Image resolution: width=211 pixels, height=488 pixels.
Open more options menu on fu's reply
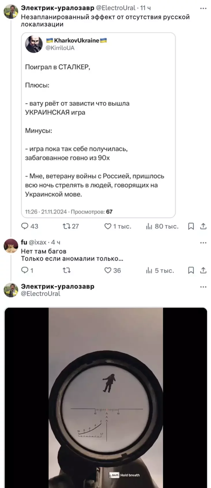pyautogui.click(x=203, y=243)
